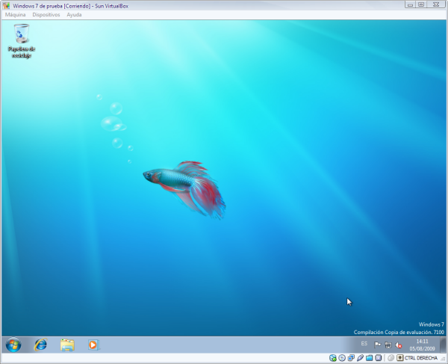Open Windows Explorer folder icon on taskbar
Viewport: 448px width, 364px height.
(67, 345)
